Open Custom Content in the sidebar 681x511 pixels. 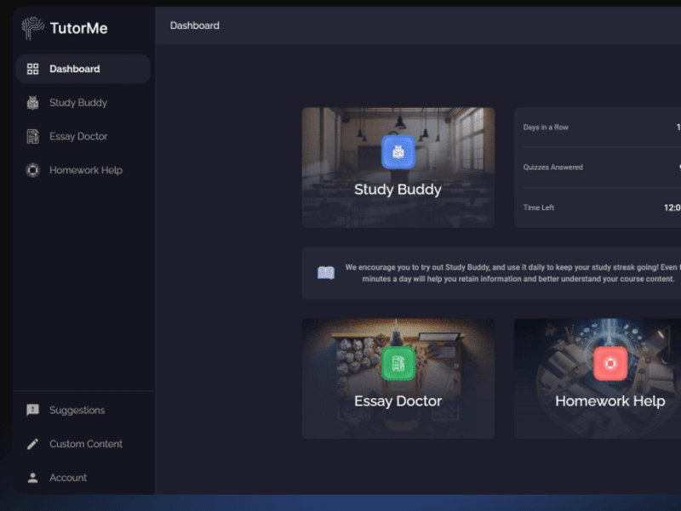(83, 444)
